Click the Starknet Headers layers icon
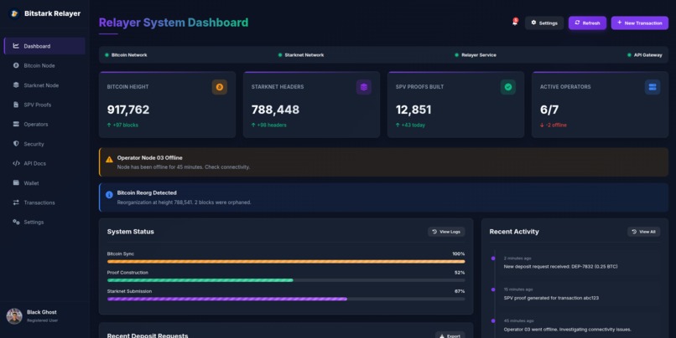 click(364, 87)
